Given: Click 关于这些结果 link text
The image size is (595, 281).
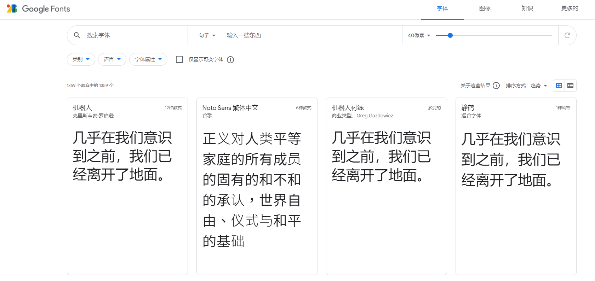Looking at the screenshot, I should (x=475, y=86).
